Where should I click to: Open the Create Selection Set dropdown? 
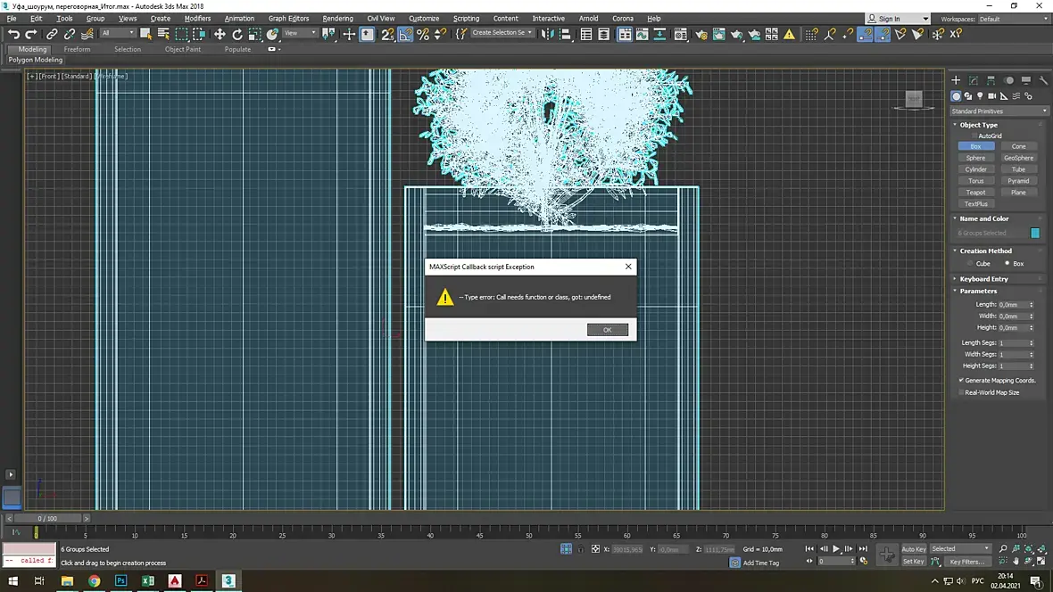(x=502, y=33)
